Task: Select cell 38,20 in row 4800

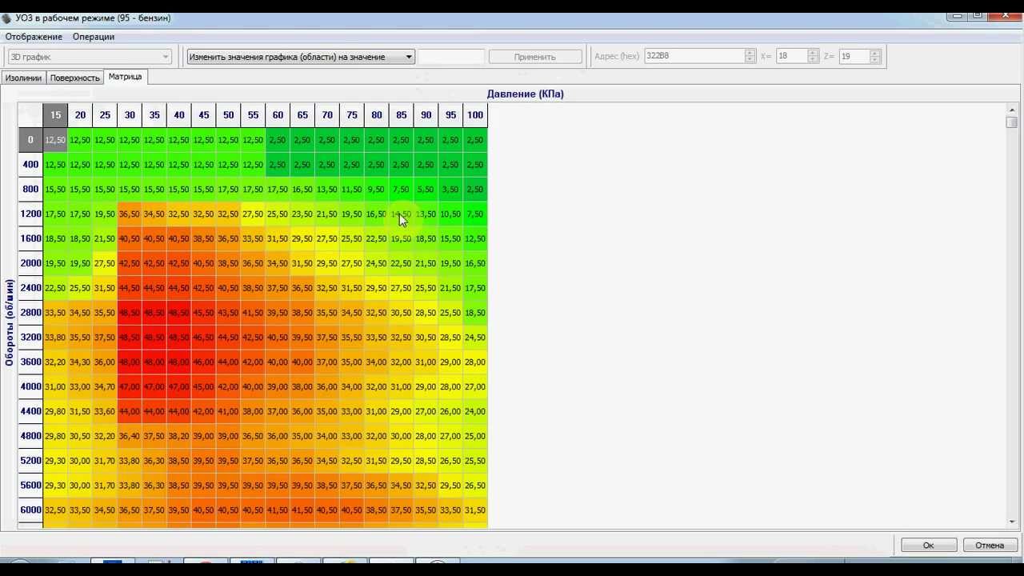Action: [179, 436]
